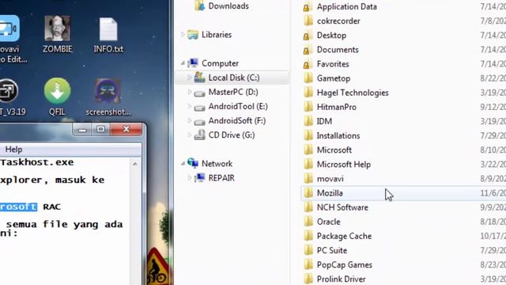The width and height of the screenshot is (506, 285).
Task: Click the Mozilla folder icon
Action: [308, 193]
